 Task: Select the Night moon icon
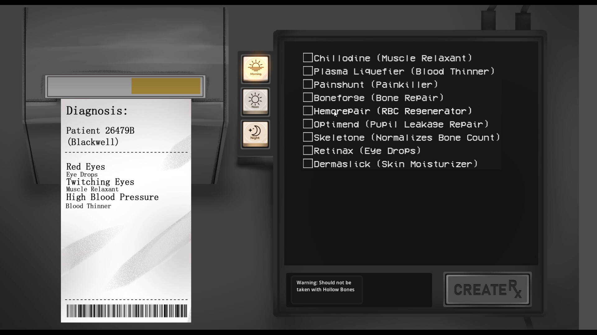click(x=256, y=134)
